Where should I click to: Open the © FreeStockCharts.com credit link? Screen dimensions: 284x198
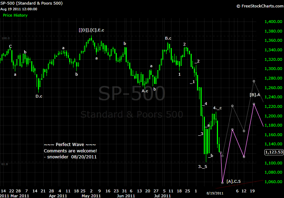click(260, 6)
